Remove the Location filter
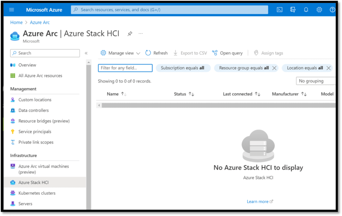This screenshot has height=216, width=342. point(329,68)
